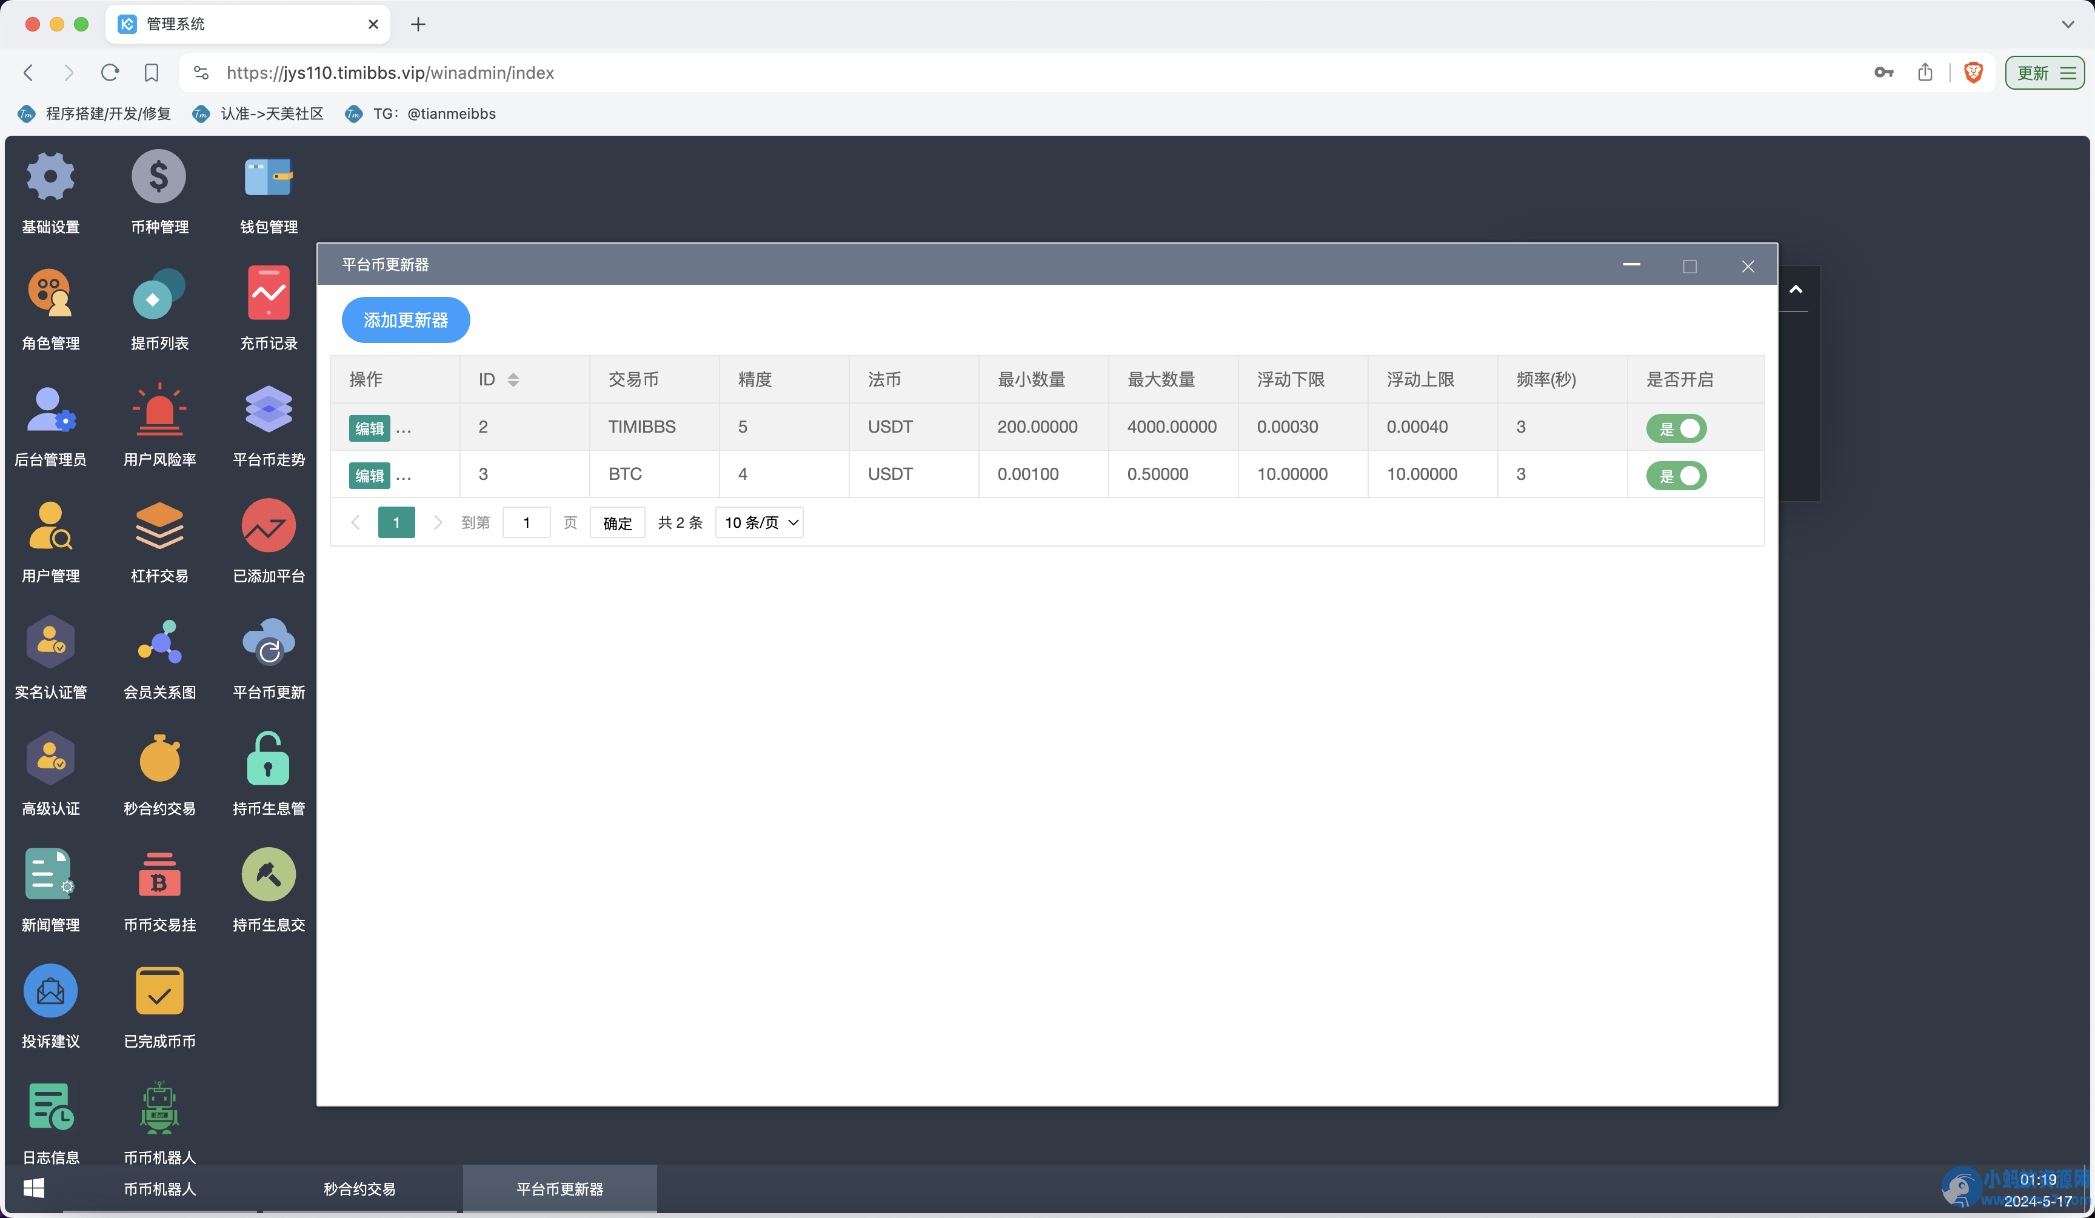2095x1218 pixels.
Task: Open 已添加平台 chart icon
Action: (x=268, y=525)
